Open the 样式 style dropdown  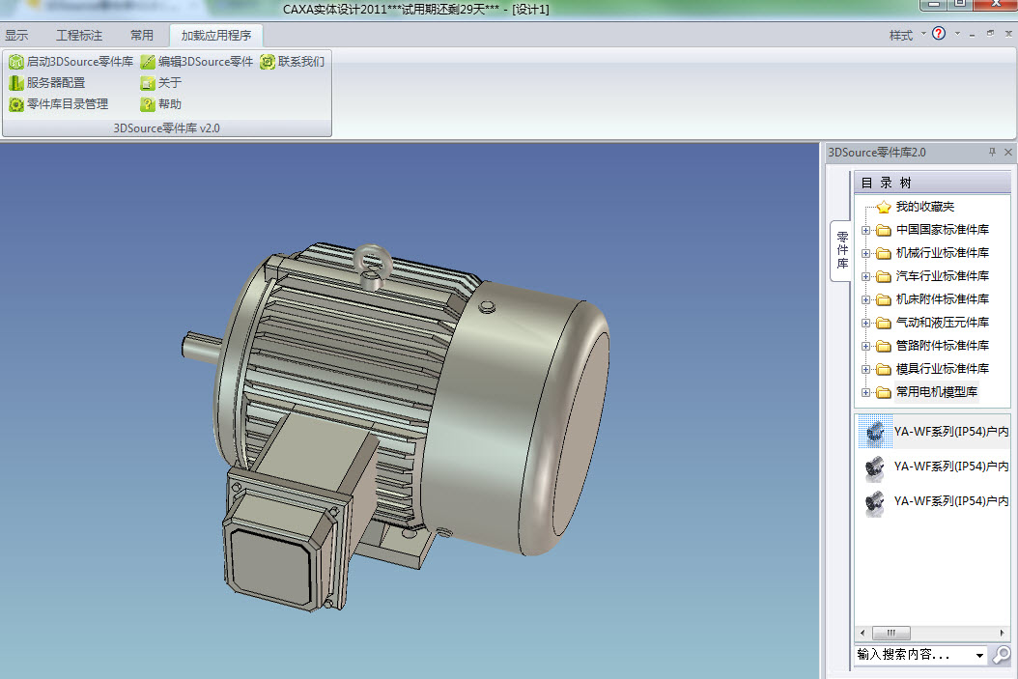[x=907, y=35]
